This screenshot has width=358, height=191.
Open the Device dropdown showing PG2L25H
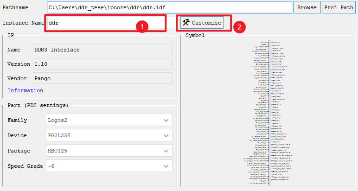pyautogui.click(x=109, y=135)
